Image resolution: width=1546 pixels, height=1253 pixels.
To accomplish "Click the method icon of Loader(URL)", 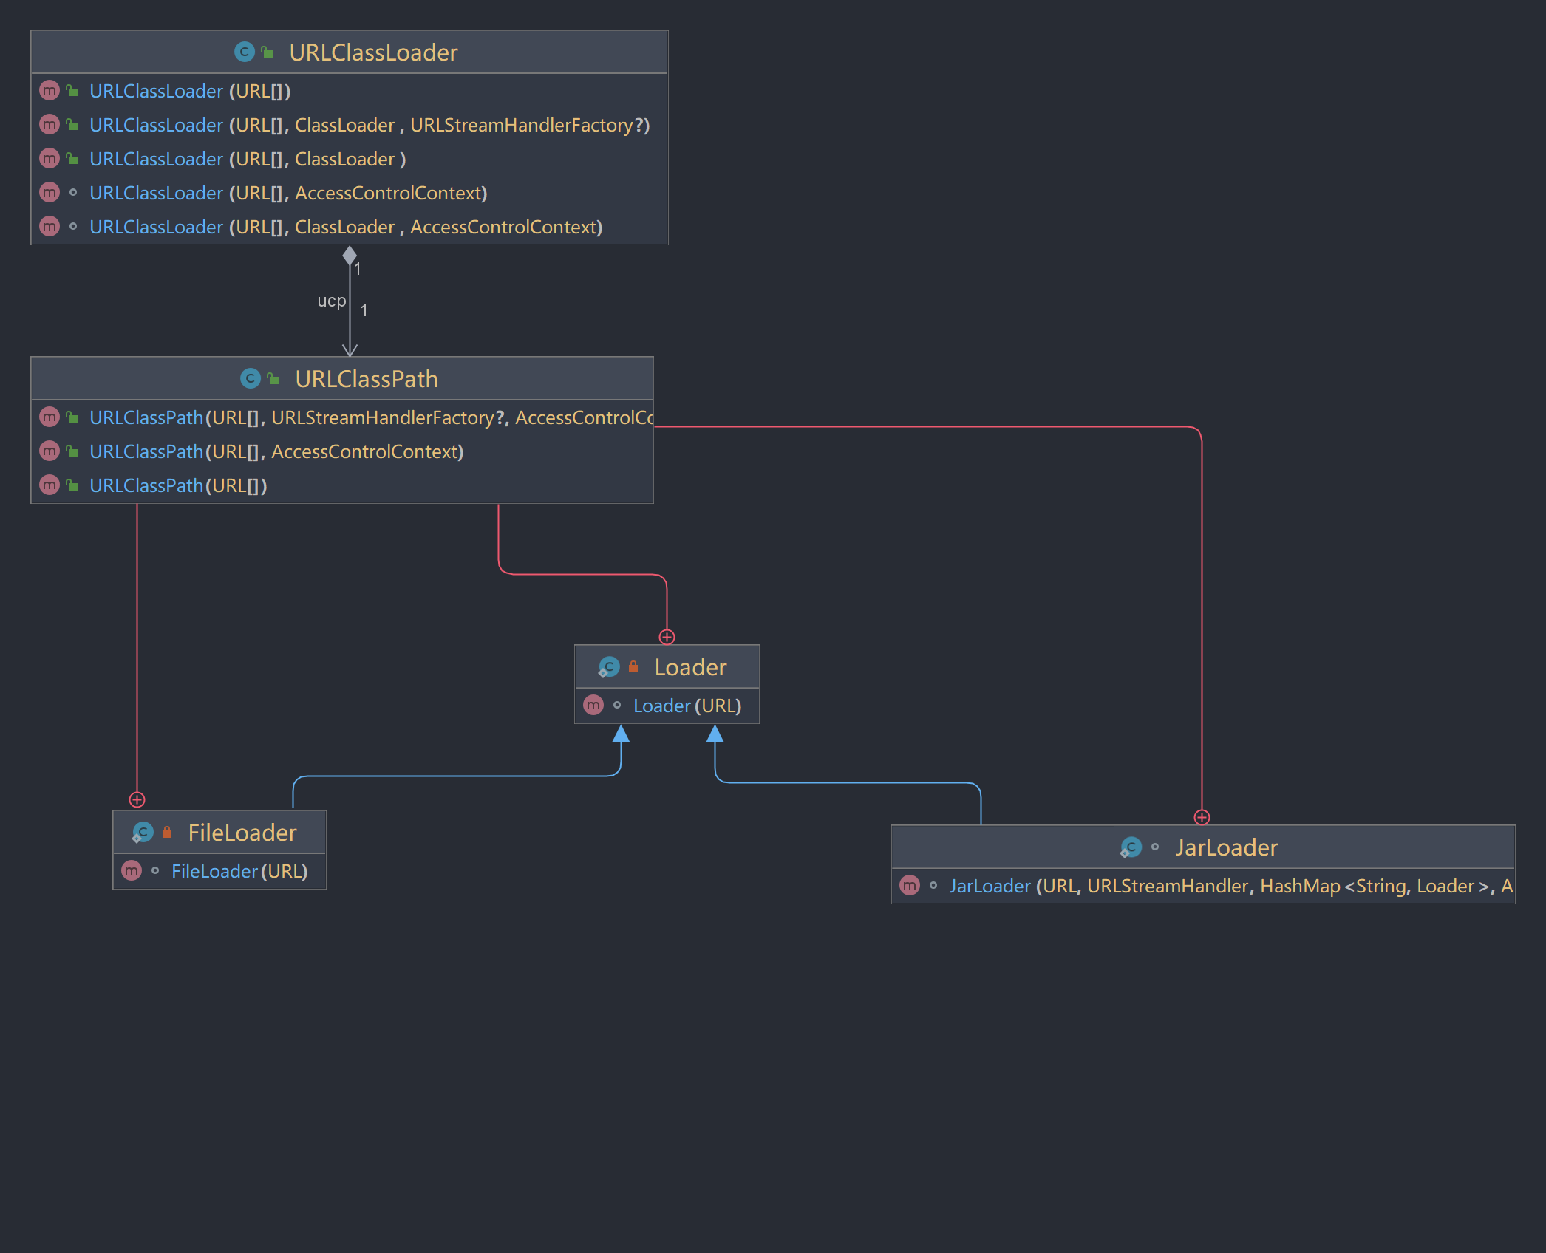I will point(593,706).
